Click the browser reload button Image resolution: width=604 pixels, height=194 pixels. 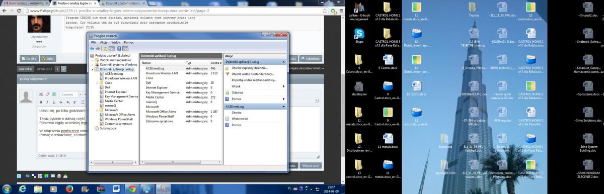(19, 10)
